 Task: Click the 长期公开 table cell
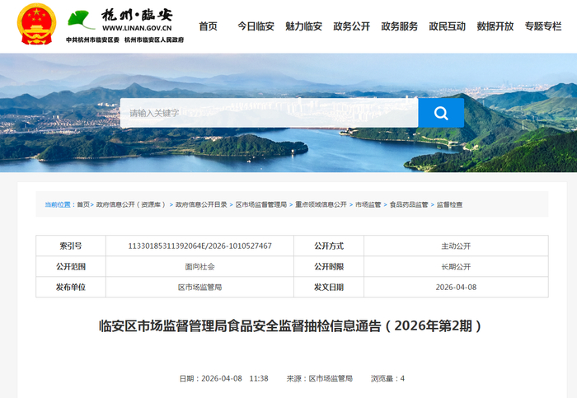coord(456,266)
